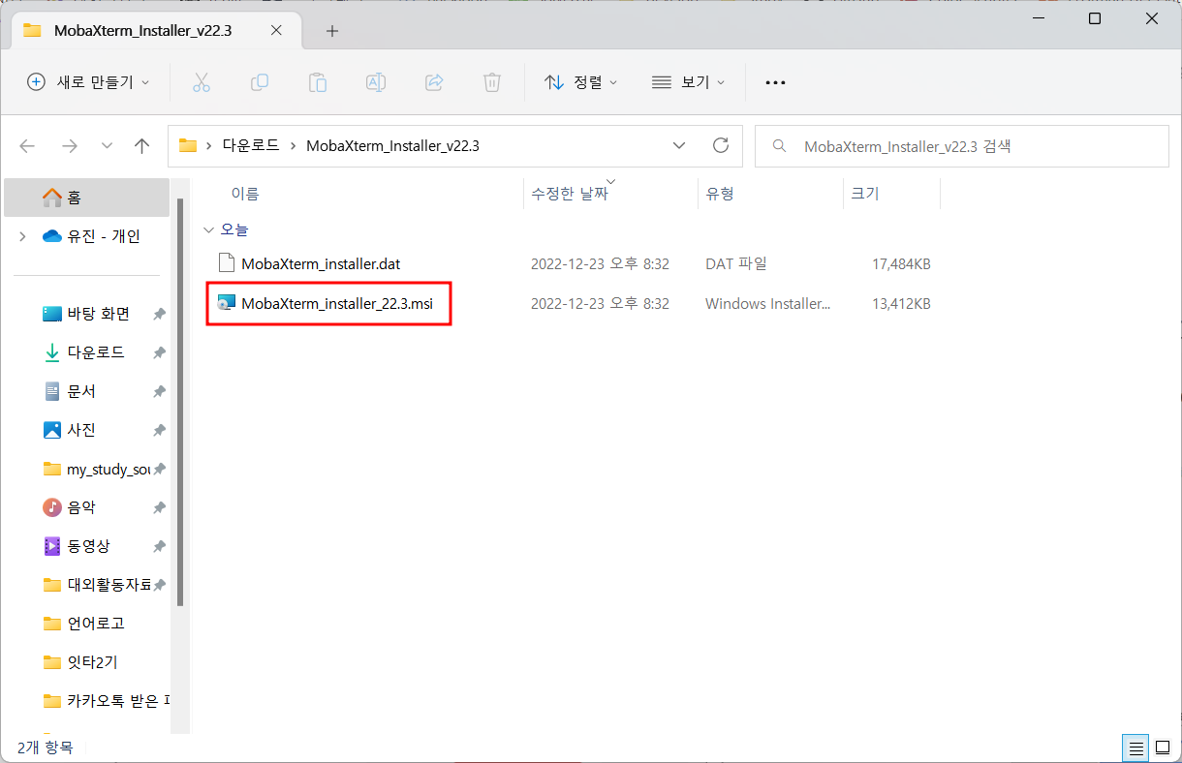1182x763 pixels.
Task: Refresh the current folder view
Action: [x=720, y=145]
